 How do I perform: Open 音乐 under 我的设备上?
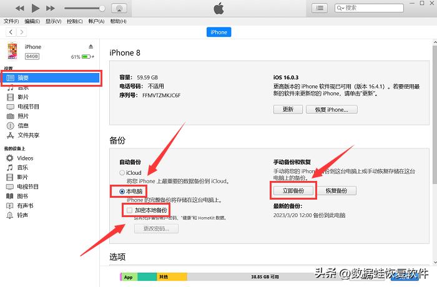[x=22, y=167]
